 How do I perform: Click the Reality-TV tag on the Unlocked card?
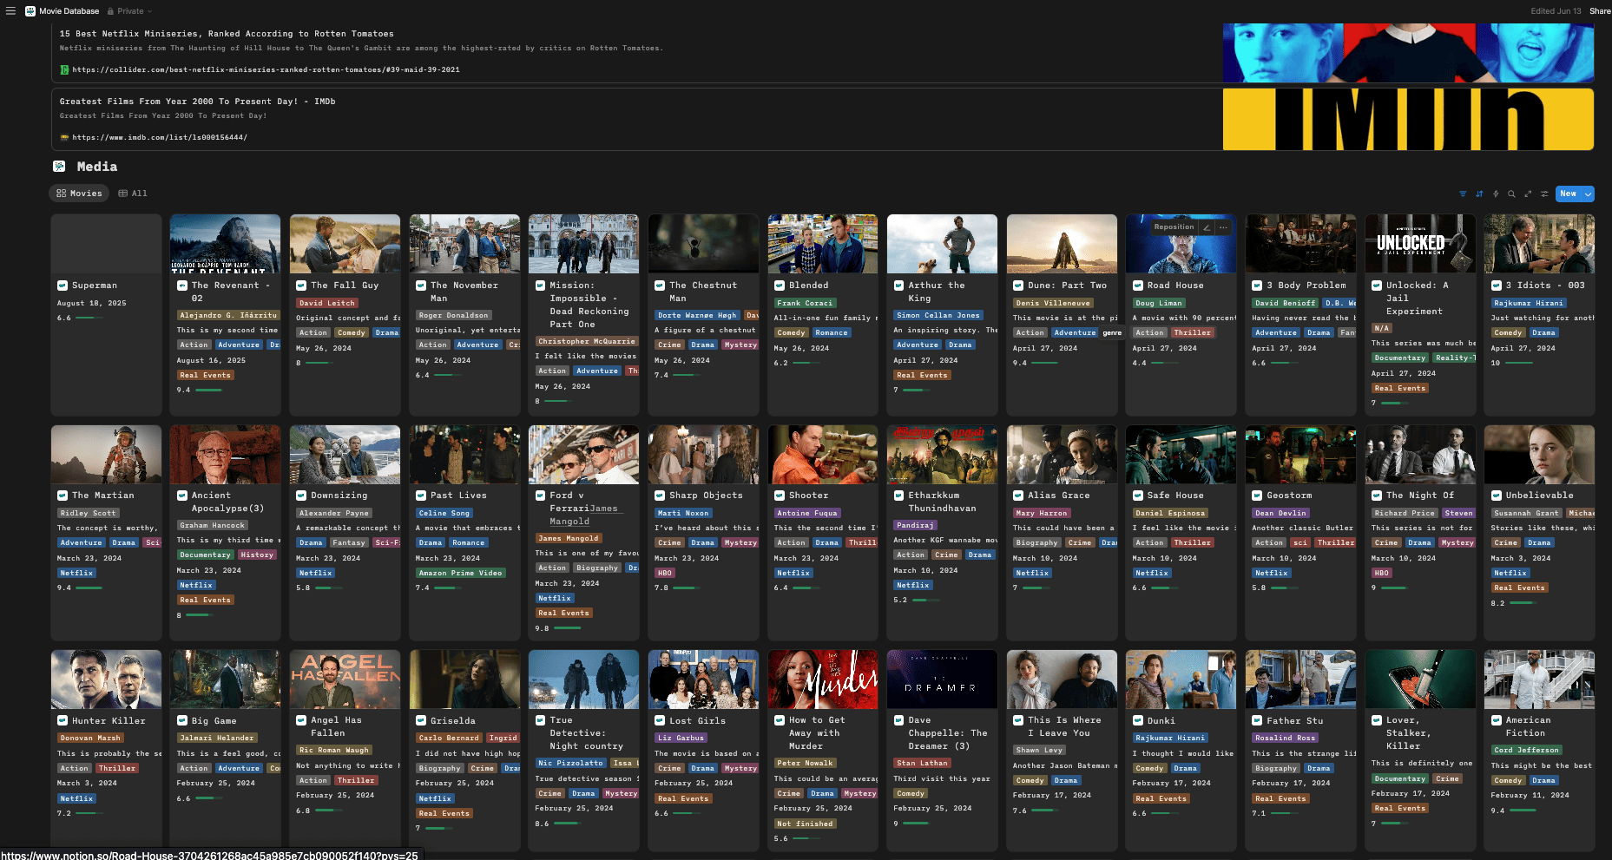pos(1455,358)
